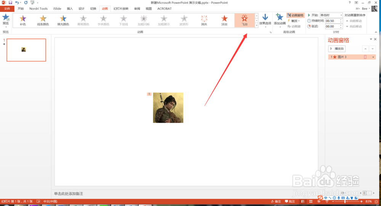381x206 pixels.
Task: Select the 加粗展示 bold reveal effect
Action: point(164,20)
